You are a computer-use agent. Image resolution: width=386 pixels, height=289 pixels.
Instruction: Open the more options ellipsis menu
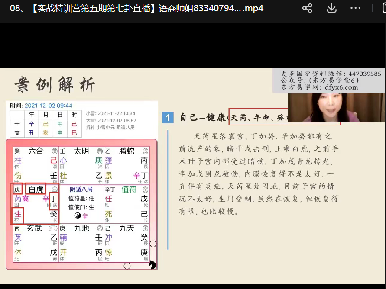coord(355,8)
